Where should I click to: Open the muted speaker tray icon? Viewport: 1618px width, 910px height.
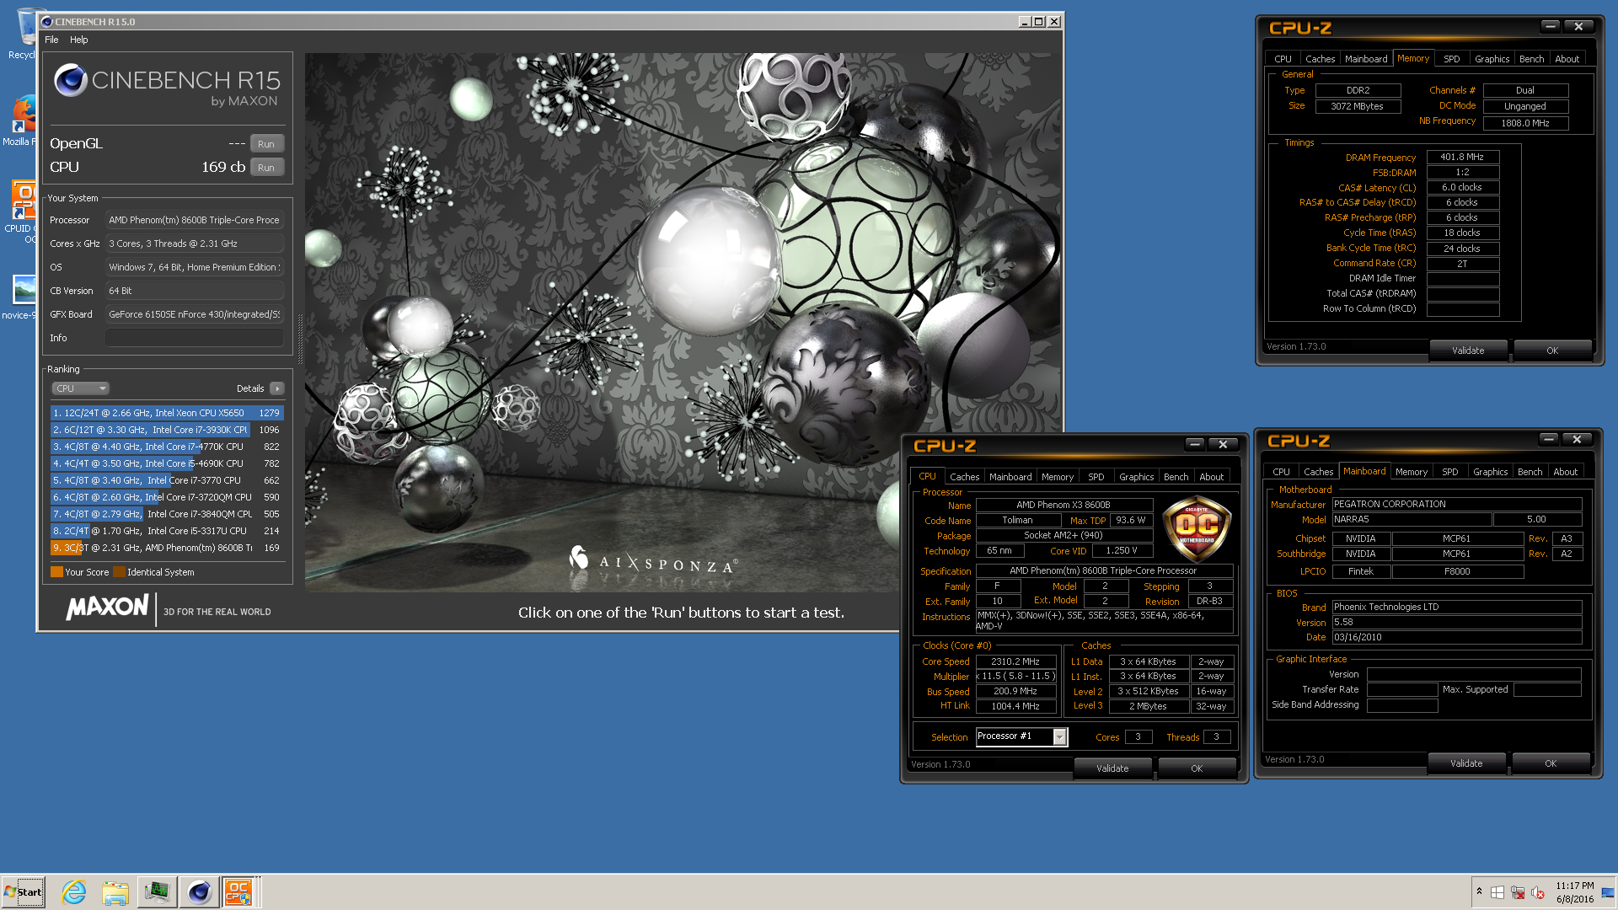tap(1538, 892)
